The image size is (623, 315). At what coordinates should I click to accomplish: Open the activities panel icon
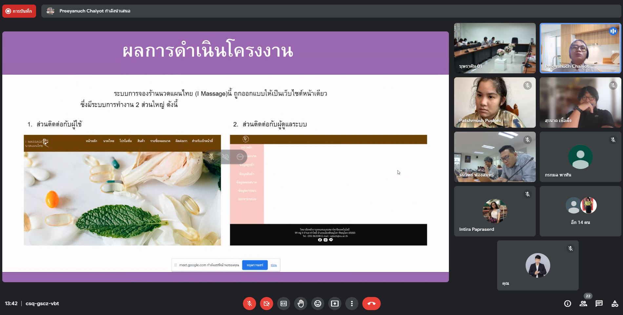click(614, 304)
